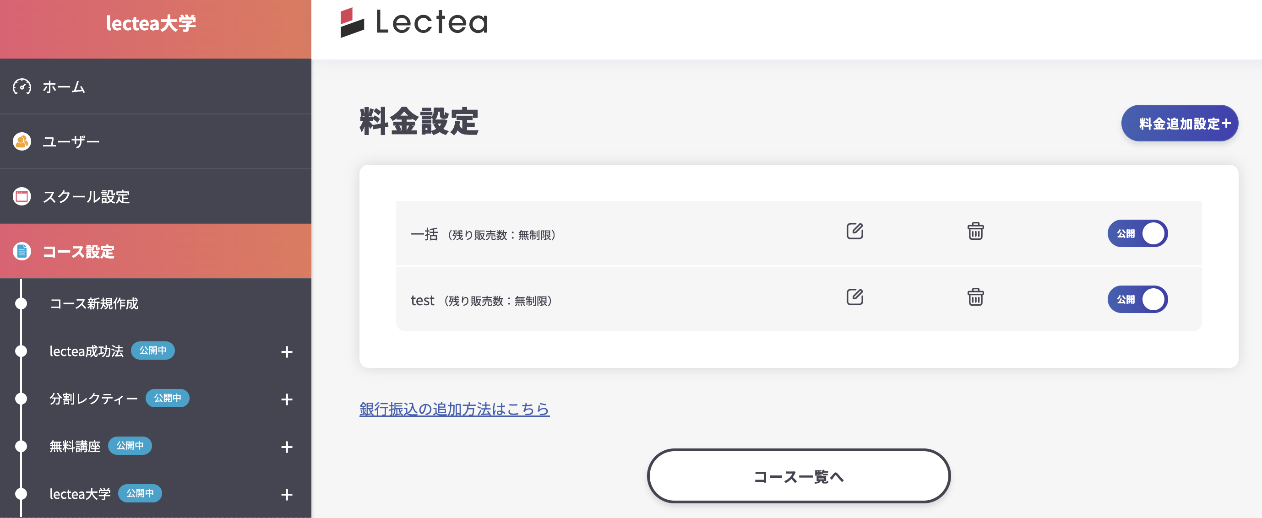Toggle 公開 switch for 一括 pricing
This screenshot has height=518, width=1262.
pyautogui.click(x=1137, y=233)
